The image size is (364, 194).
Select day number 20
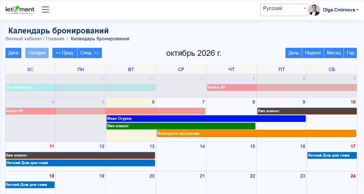point(152,176)
